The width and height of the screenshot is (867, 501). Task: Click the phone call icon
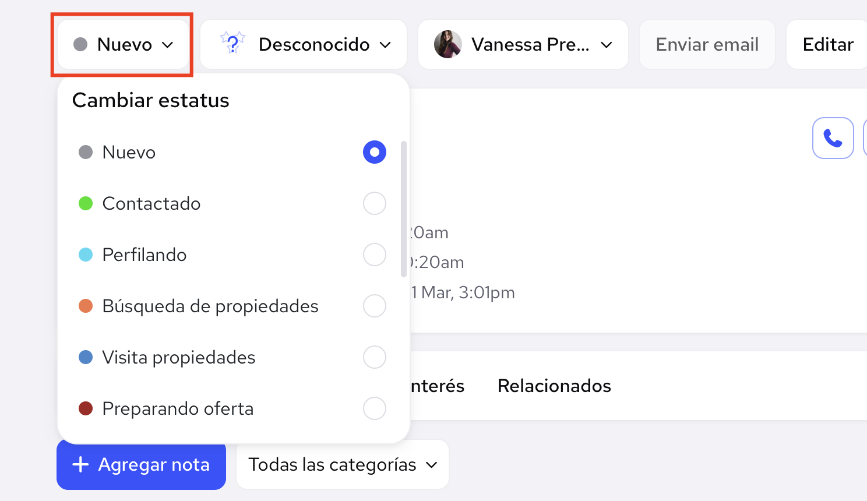(833, 138)
